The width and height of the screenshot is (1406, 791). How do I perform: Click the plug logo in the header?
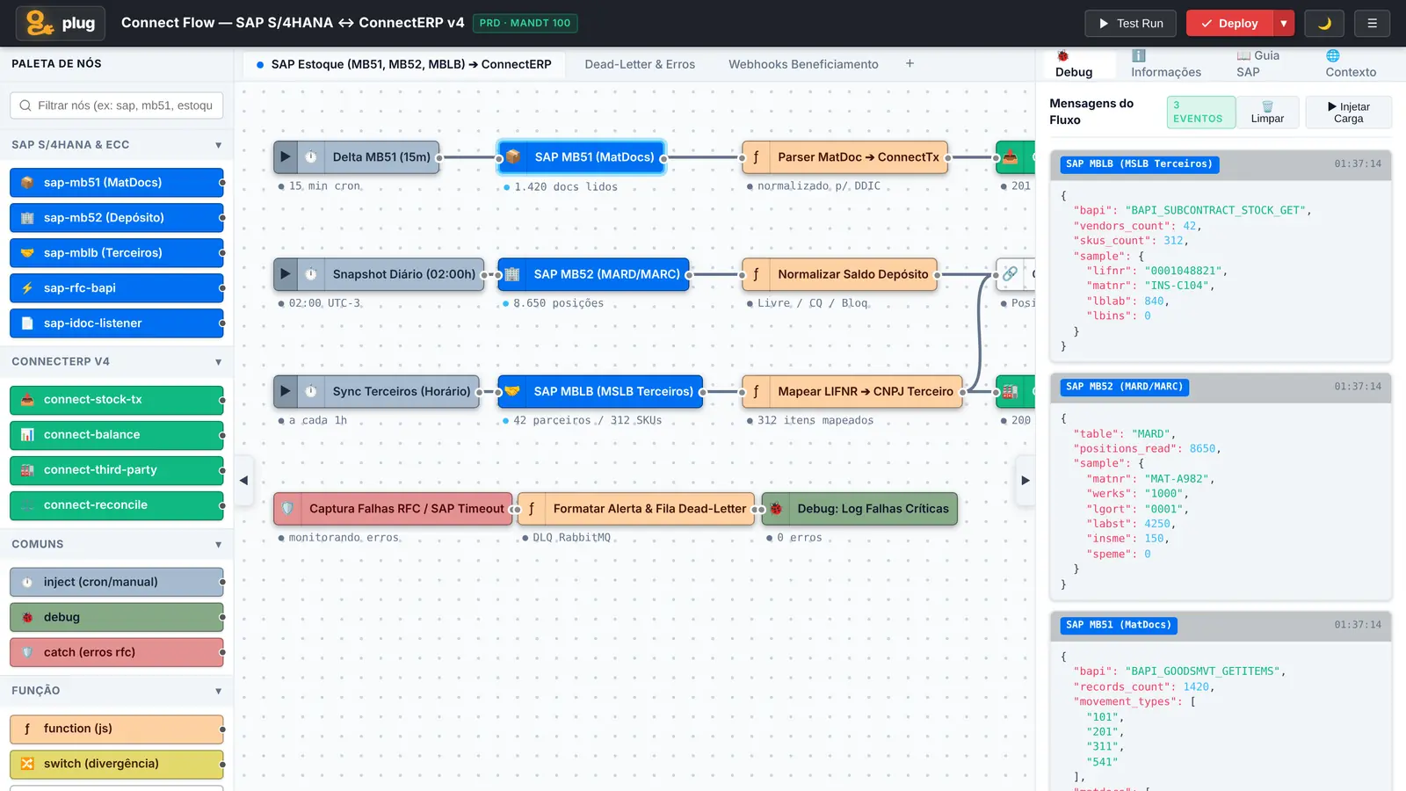61,24
